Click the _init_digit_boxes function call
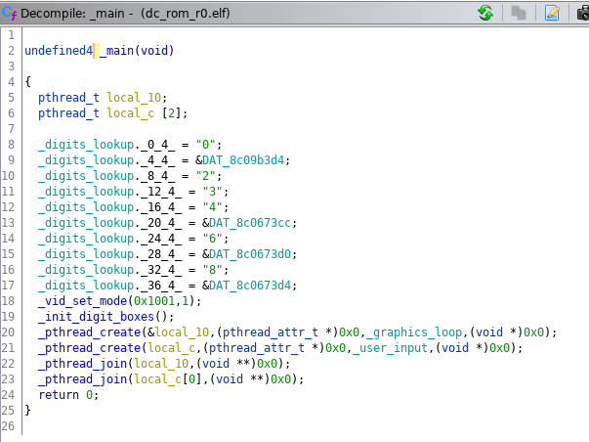The width and height of the screenshot is (589, 442). (96, 317)
